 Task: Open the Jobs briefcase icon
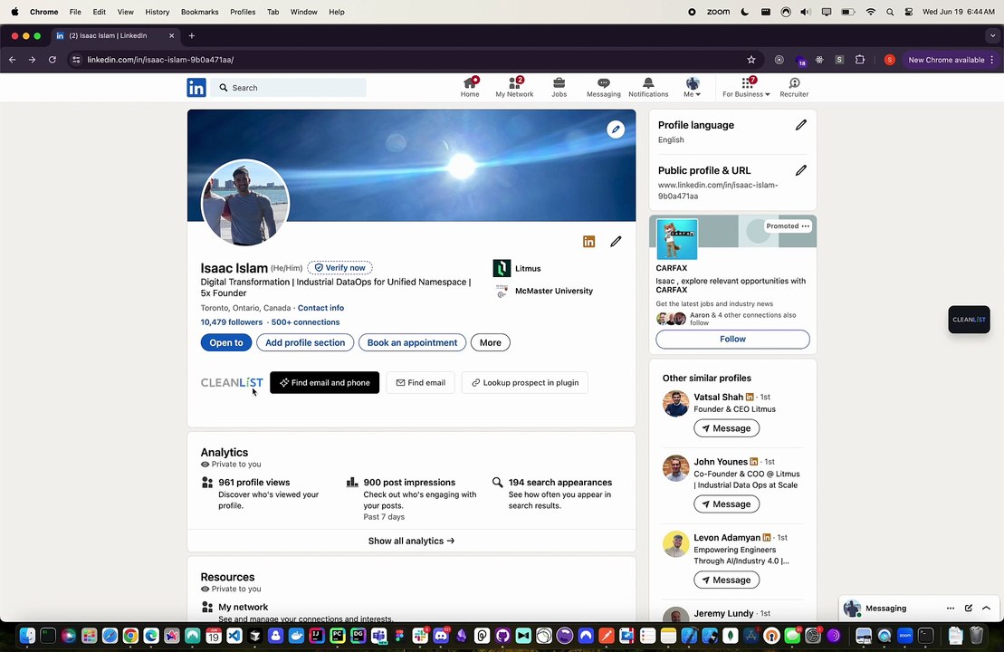pyautogui.click(x=559, y=87)
